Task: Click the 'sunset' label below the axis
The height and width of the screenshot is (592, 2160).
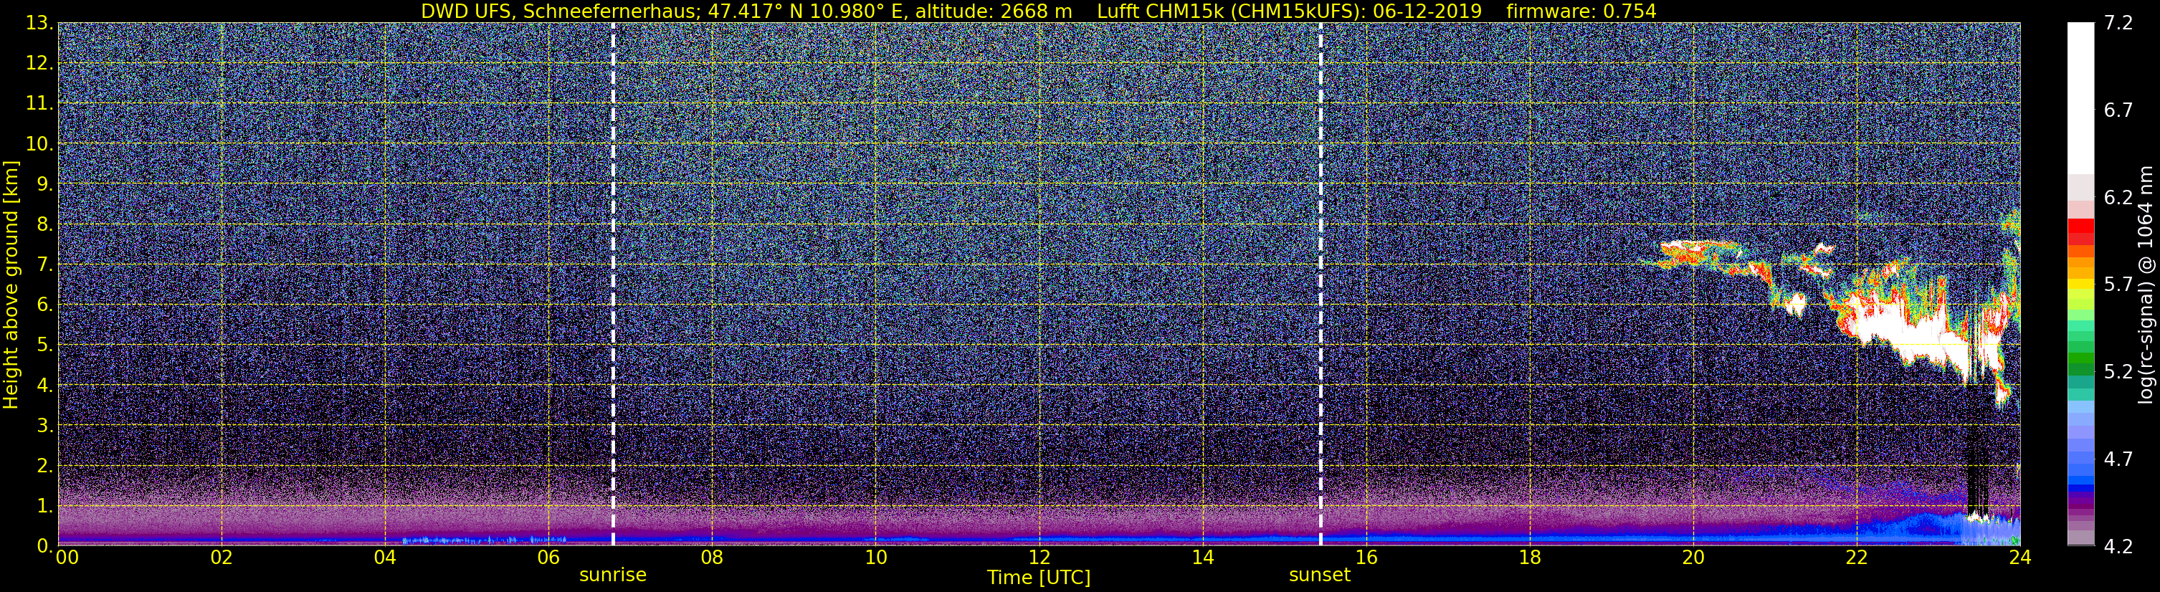Action: tap(1320, 576)
